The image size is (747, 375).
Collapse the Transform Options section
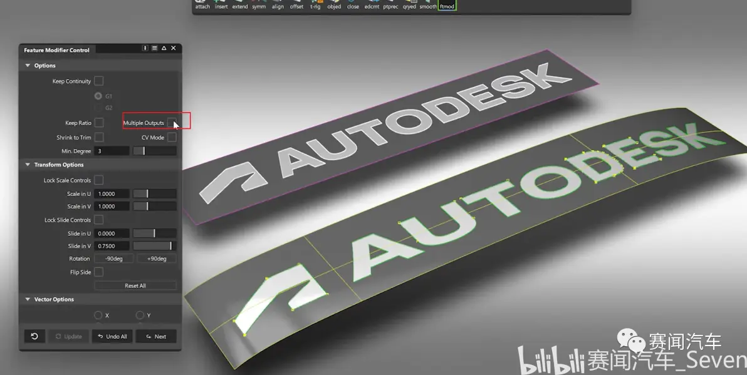point(28,165)
